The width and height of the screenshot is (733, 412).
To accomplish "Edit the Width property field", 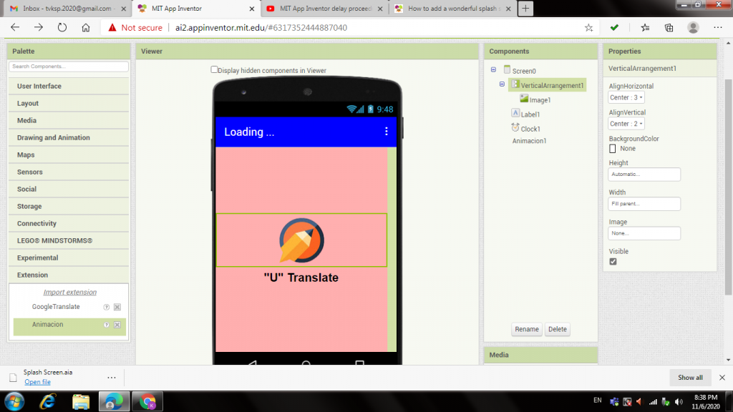I will click(x=644, y=204).
